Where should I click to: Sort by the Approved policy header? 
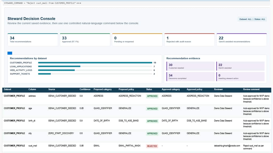[195, 89]
